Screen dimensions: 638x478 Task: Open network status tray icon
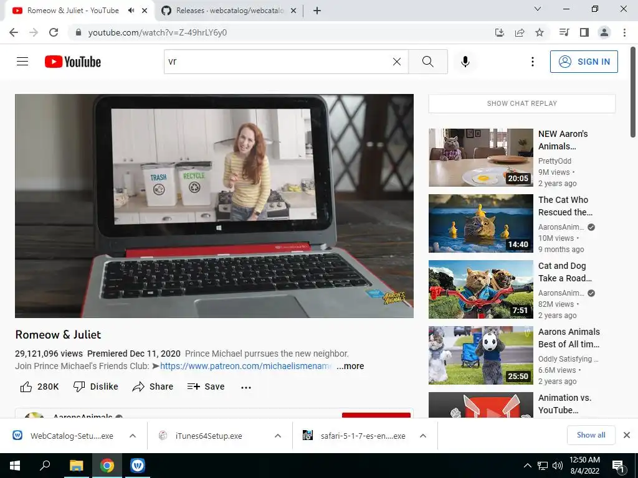click(543, 466)
